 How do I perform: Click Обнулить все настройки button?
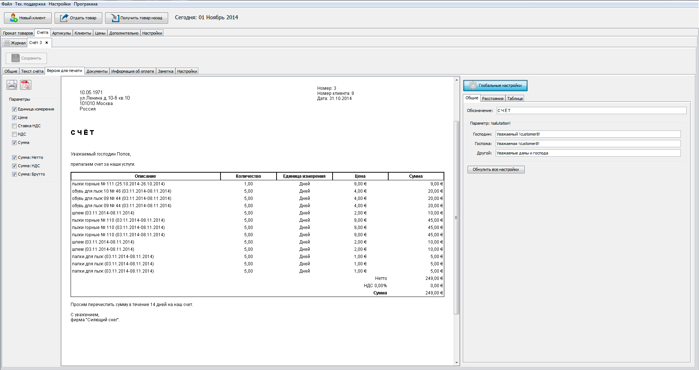[x=496, y=169]
